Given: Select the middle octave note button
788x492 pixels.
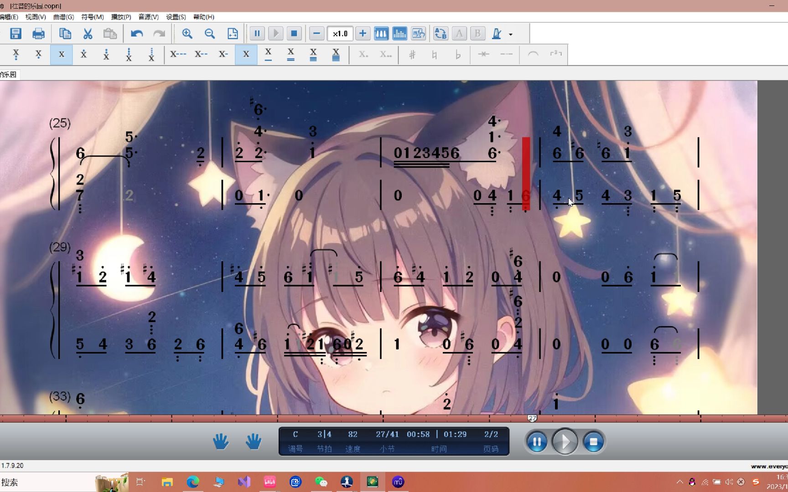Looking at the screenshot, I should click(x=62, y=55).
